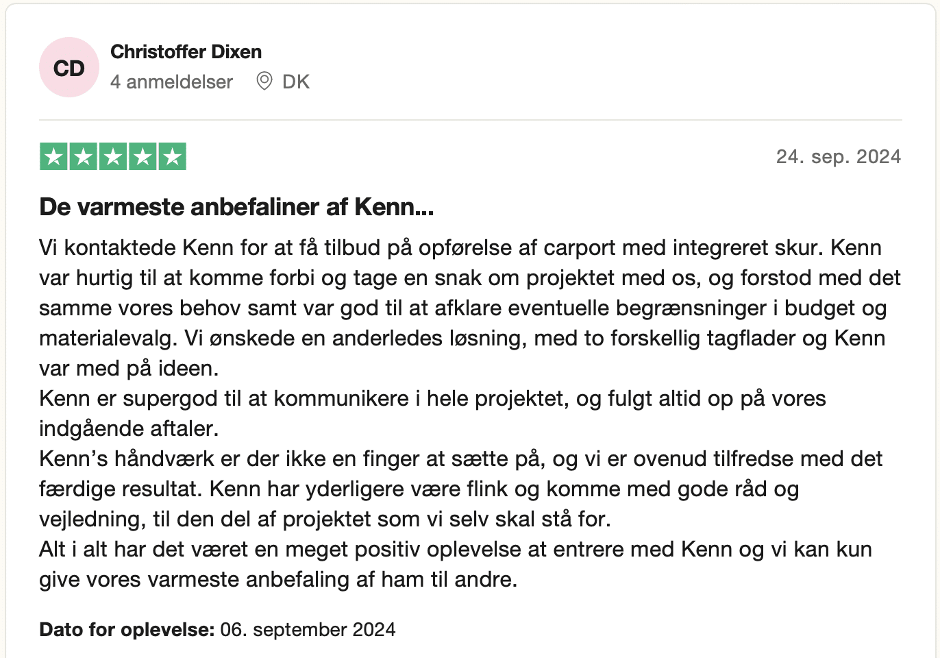Open the review titled De varmeste anbefaliner

[x=236, y=207]
